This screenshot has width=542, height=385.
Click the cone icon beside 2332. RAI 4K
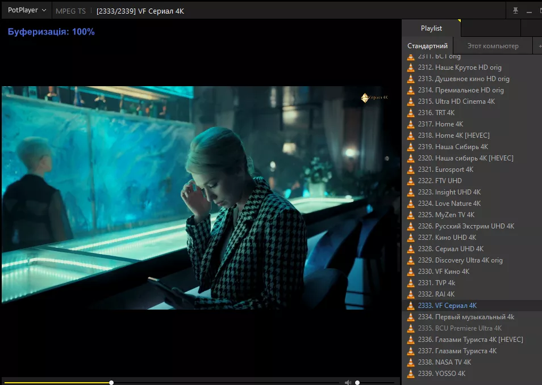(411, 294)
